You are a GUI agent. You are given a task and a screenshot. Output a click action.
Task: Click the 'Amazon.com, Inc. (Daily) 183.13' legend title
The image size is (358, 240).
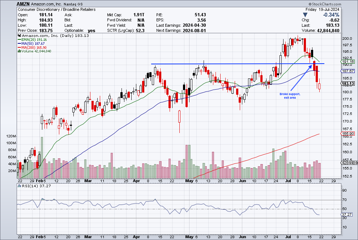[55, 35]
